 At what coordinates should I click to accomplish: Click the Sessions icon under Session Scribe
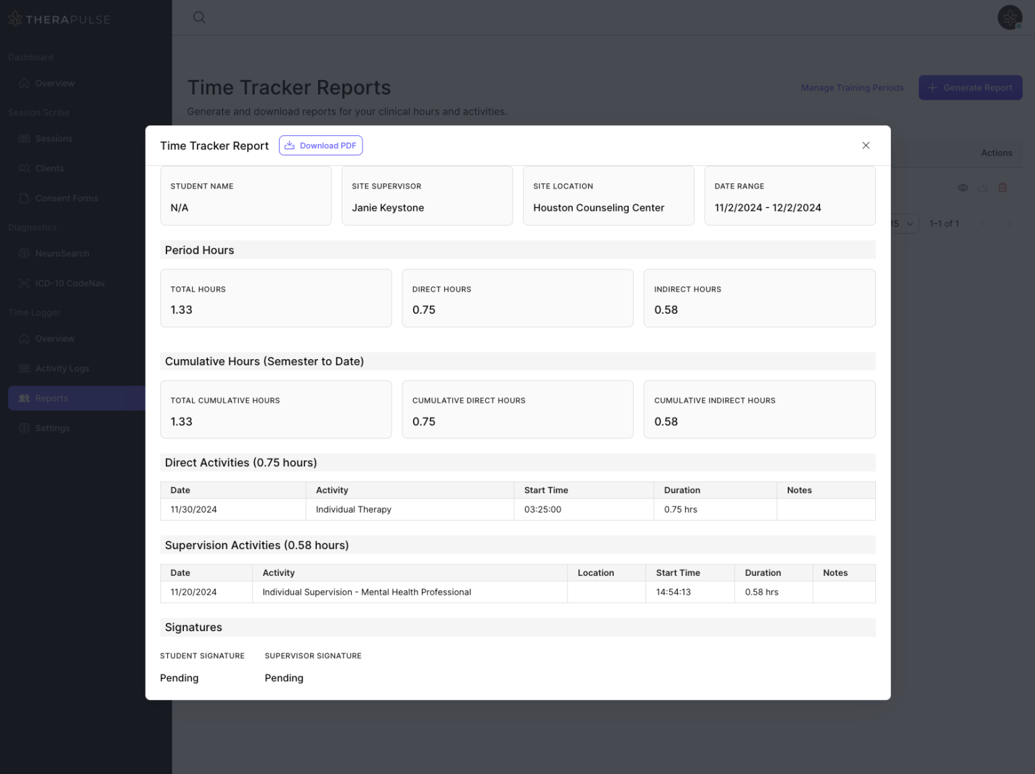[x=24, y=138]
